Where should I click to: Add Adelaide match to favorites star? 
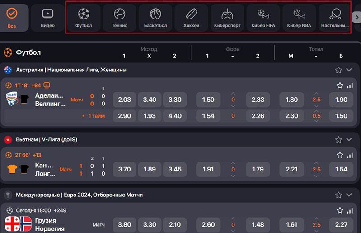340,86
